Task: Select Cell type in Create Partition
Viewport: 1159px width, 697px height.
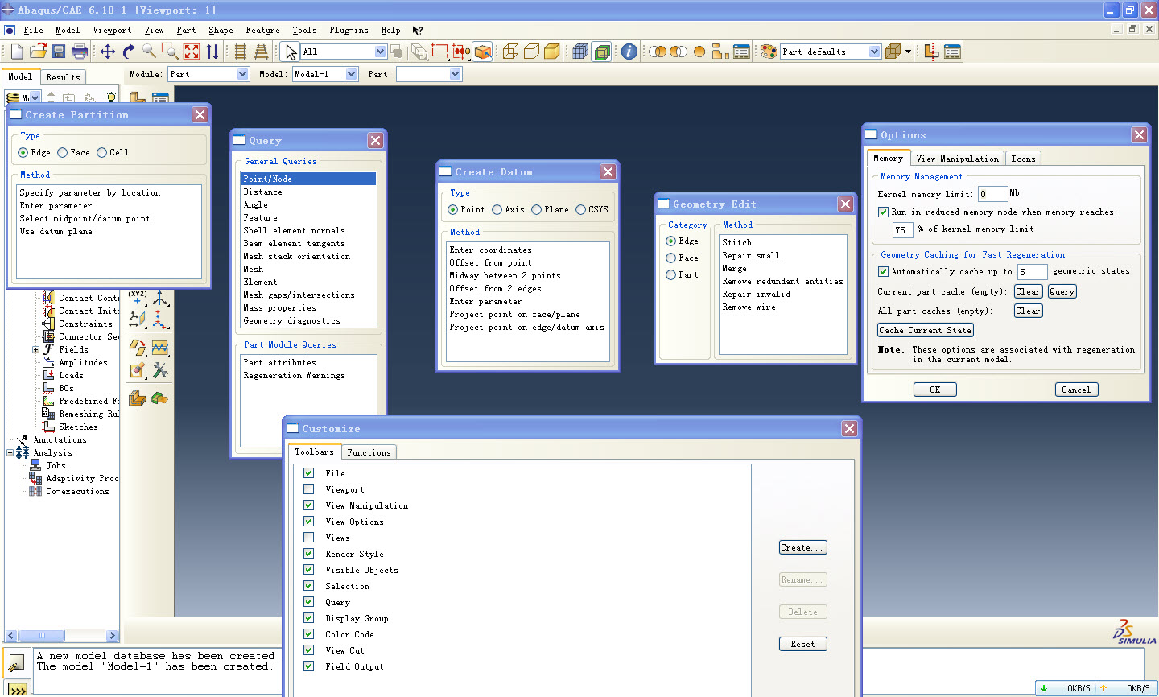Action: pos(101,152)
